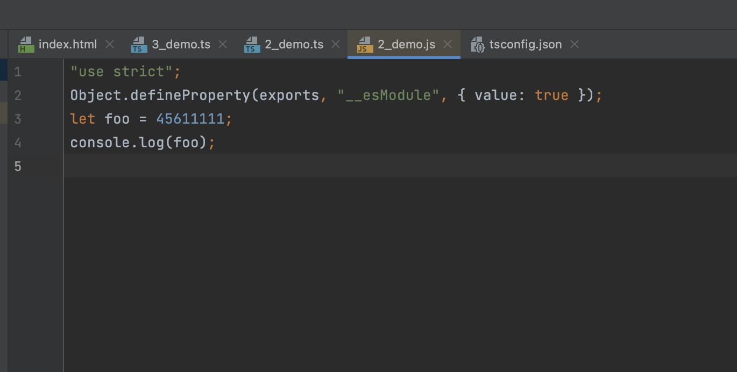Click the JSON config icon on tsconfig.json tab

[478, 45]
